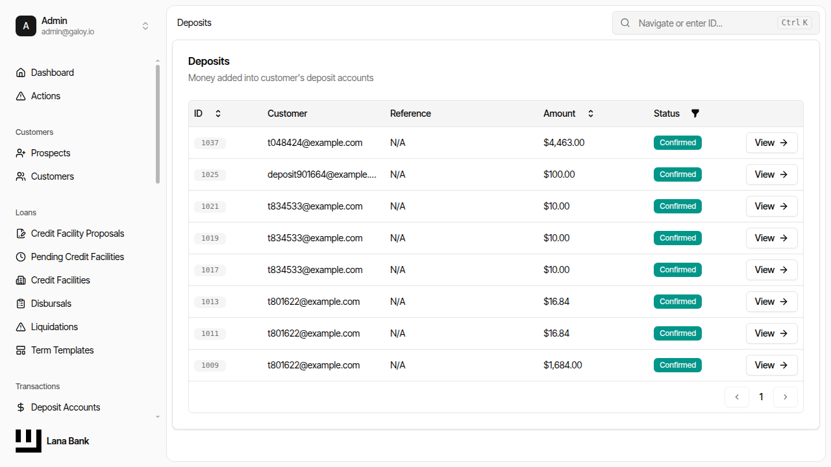Click the $4,463.00 amount
The image size is (831, 467).
[x=564, y=143]
